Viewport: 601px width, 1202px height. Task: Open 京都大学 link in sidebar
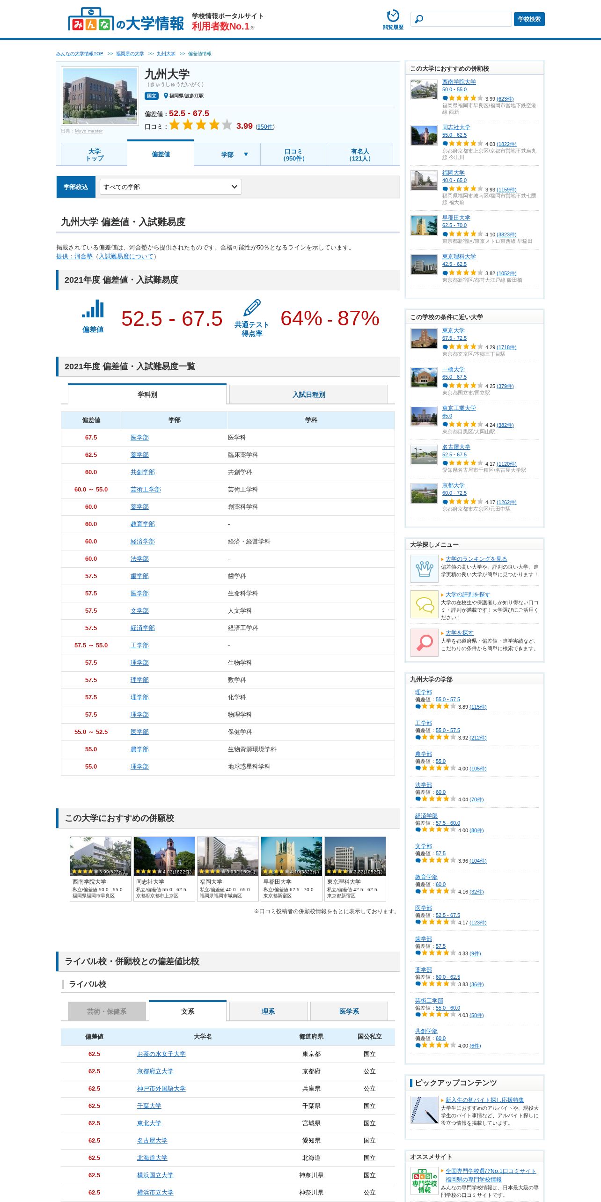453,485
